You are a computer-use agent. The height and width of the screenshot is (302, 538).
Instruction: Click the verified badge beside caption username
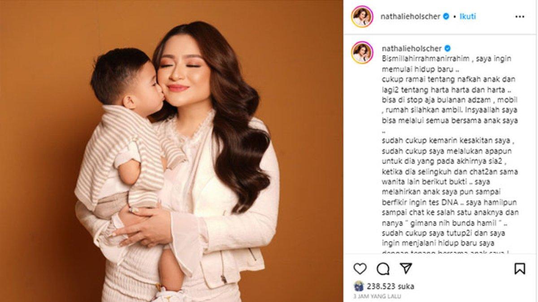(446, 48)
